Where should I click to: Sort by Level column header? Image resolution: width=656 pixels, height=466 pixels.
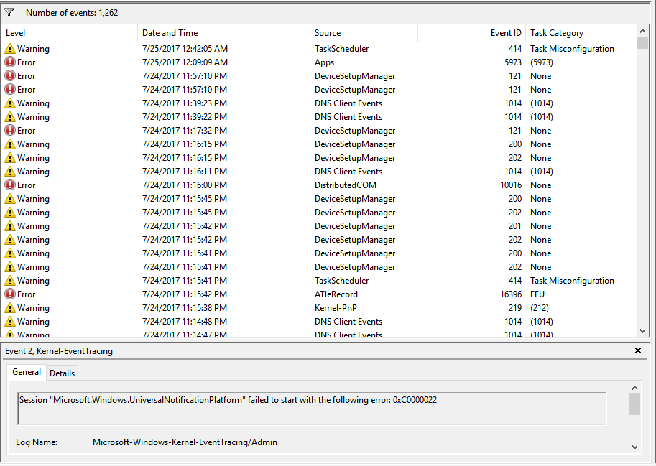[70, 33]
